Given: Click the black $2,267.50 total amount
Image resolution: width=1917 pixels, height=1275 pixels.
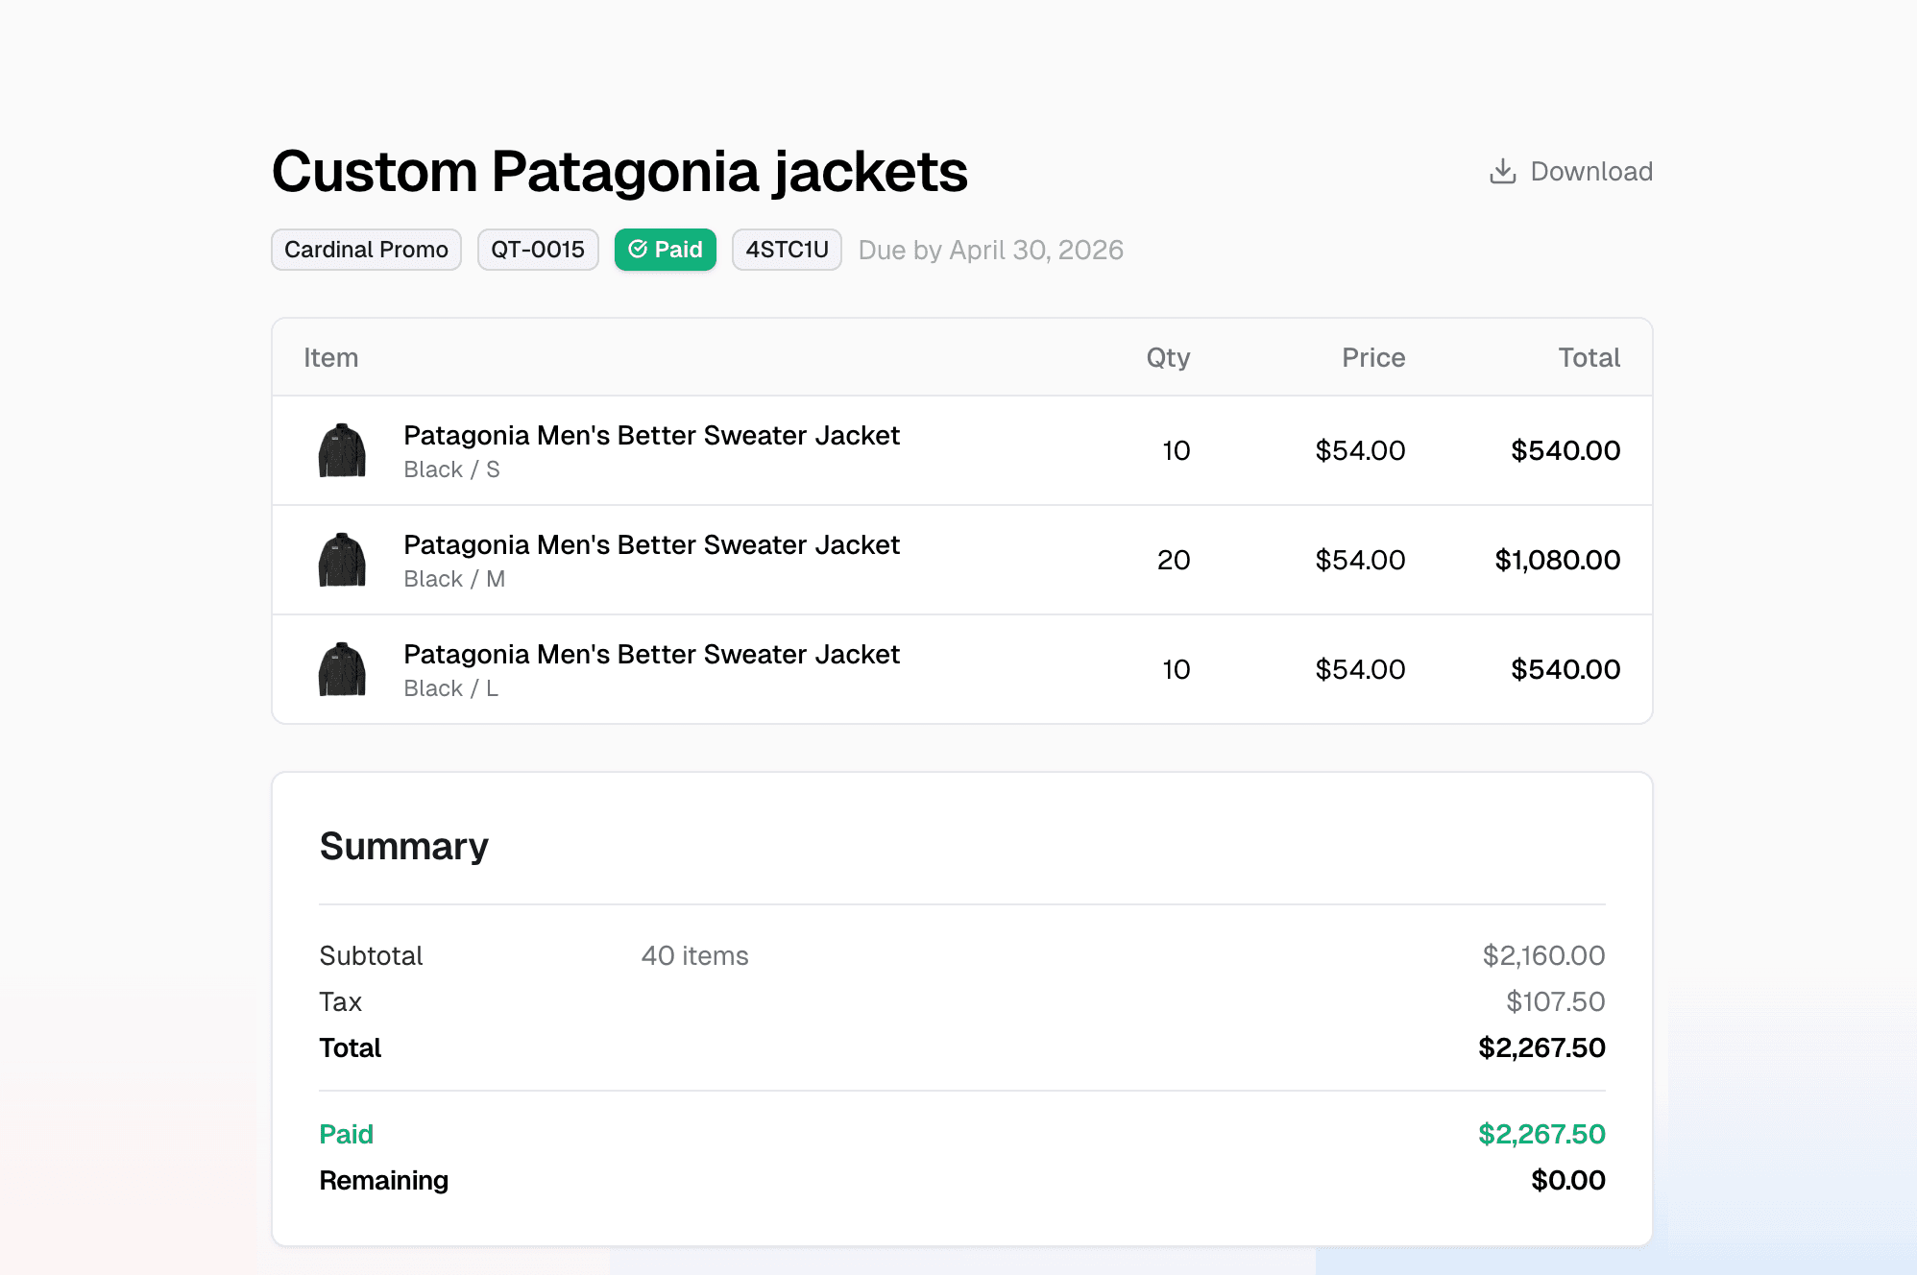Looking at the screenshot, I should pyautogui.click(x=1541, y=1047).
